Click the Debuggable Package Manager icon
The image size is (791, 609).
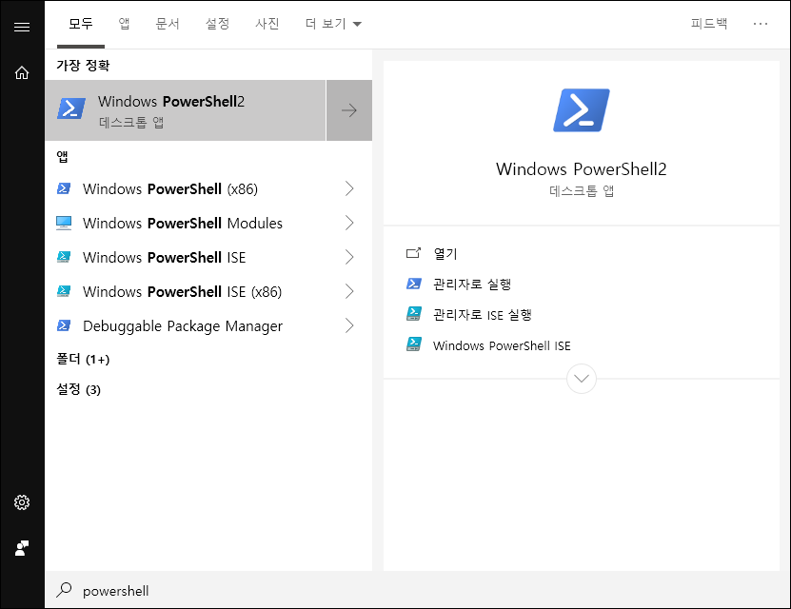click(64, 325)
